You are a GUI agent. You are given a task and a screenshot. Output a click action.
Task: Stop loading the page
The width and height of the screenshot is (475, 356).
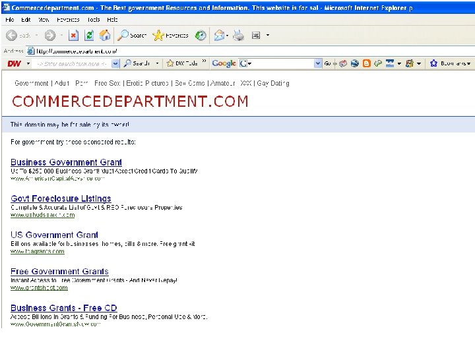tap(73, 36)
